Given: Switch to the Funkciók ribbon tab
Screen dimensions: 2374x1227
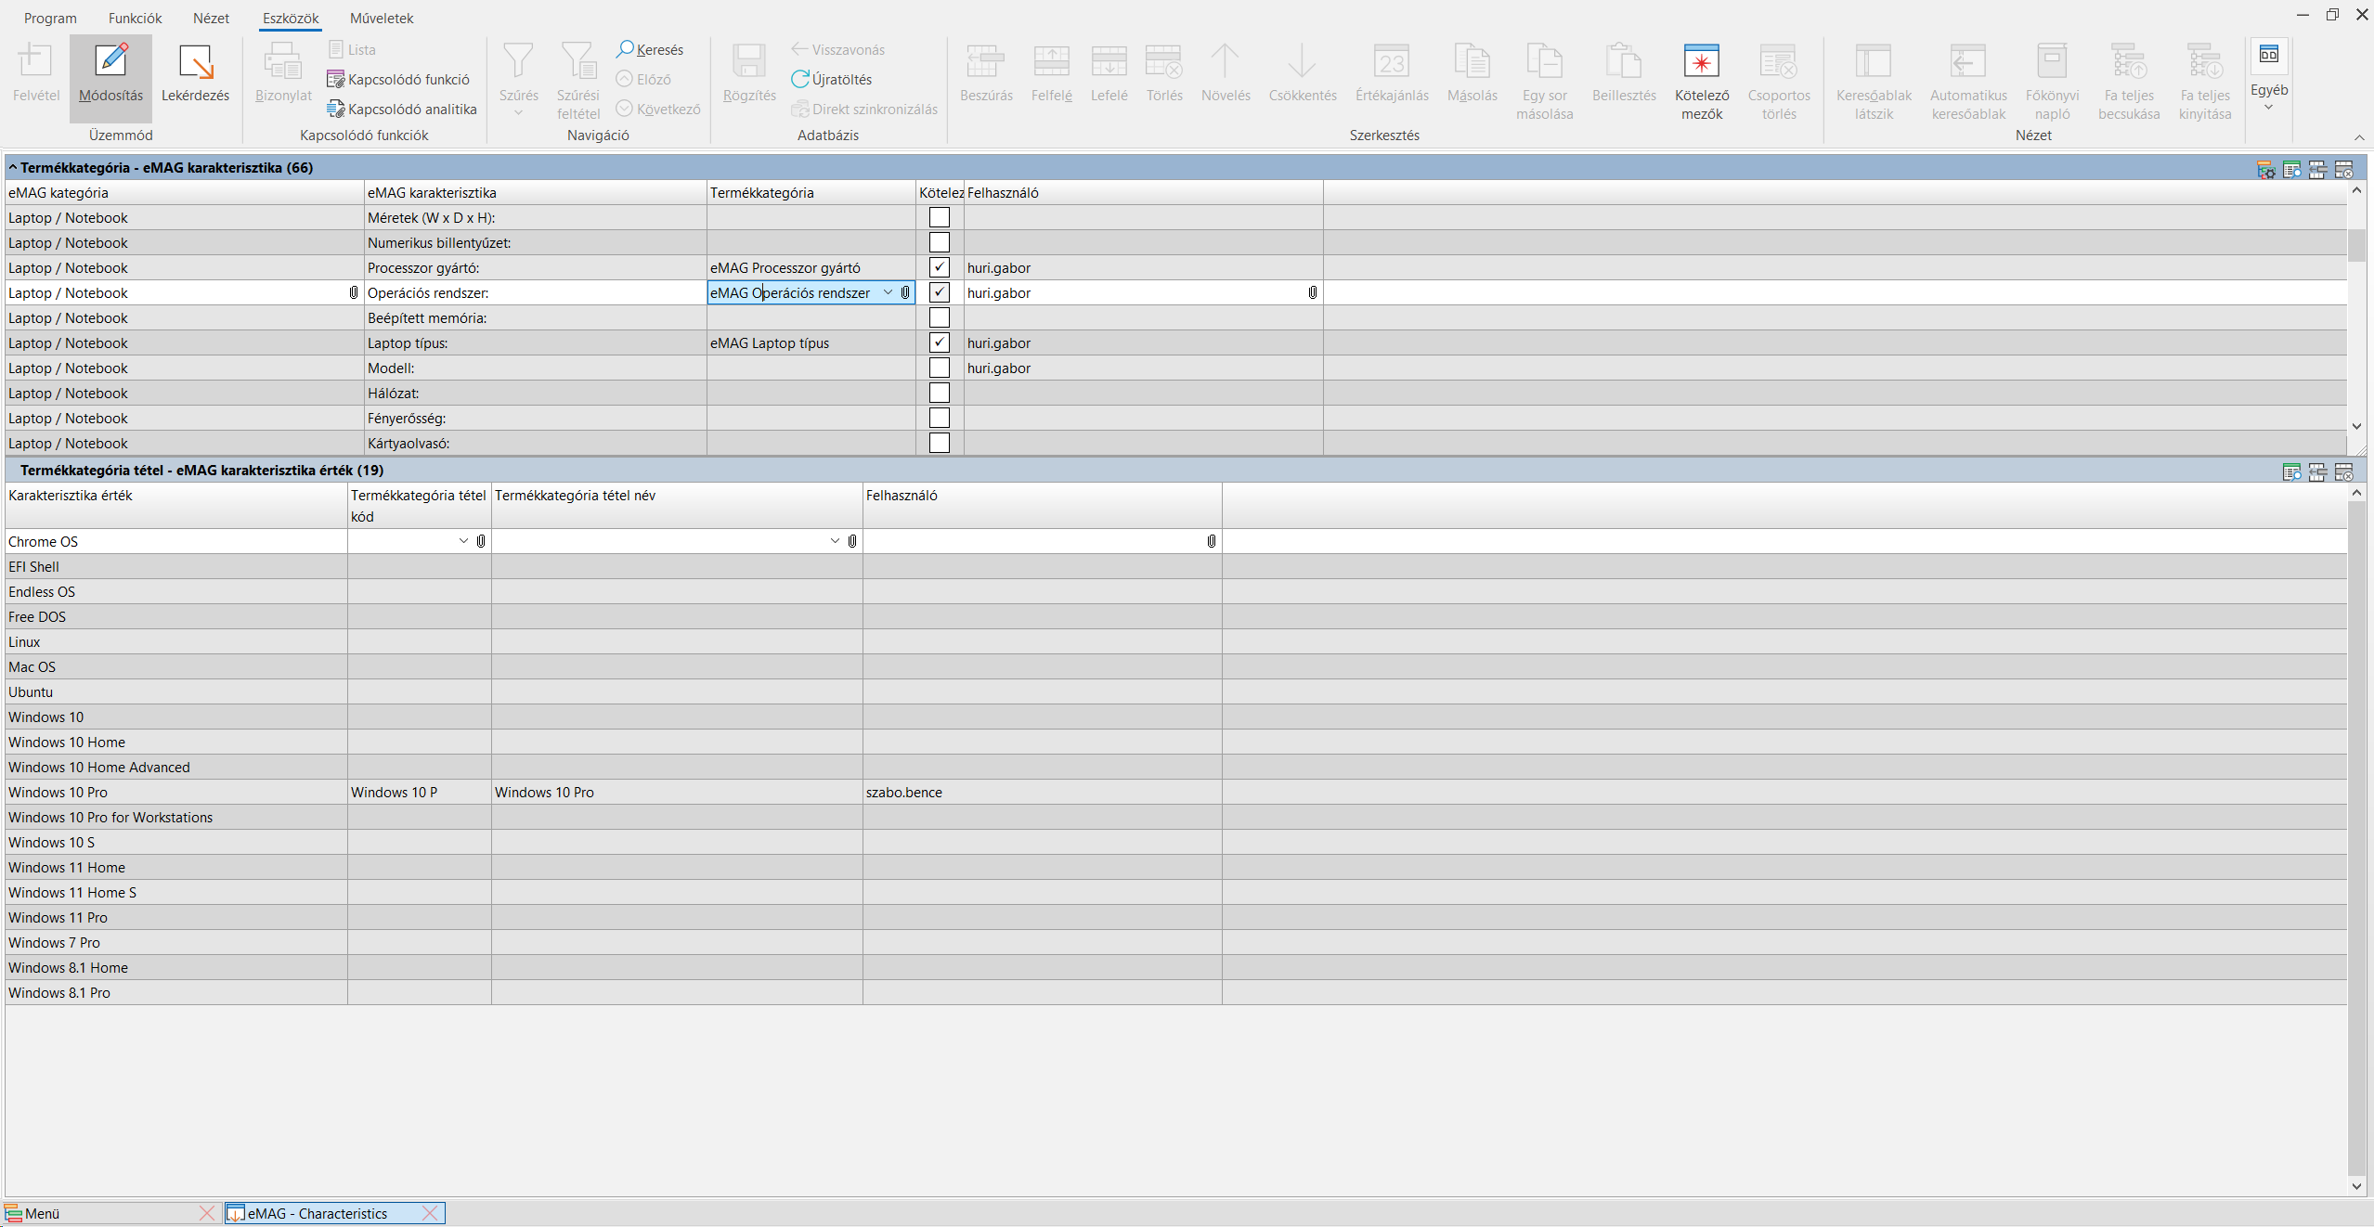Looking at the screenshot, I should [135, 18].
